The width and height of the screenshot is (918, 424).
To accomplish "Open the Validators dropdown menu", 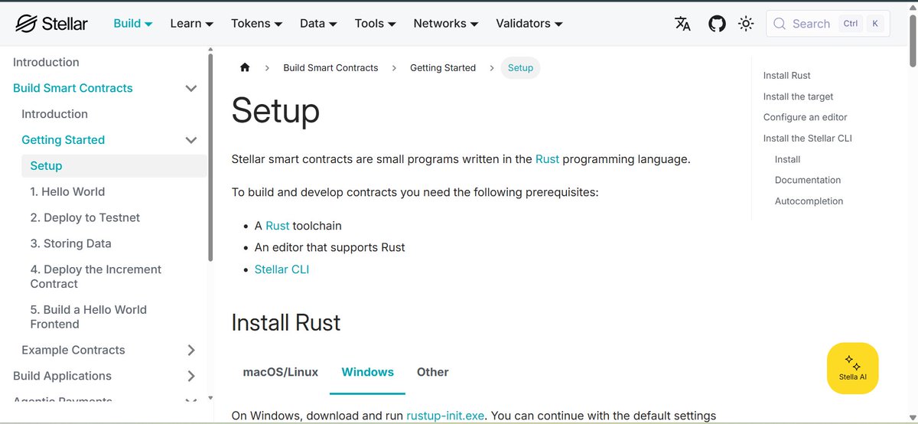I will [529, 24].
